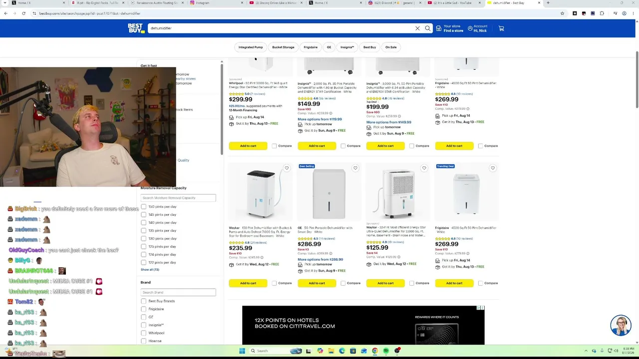Viewport: 639px width, 359px height.
Task: Open the shopping cart icon
Action: [501, 28]
